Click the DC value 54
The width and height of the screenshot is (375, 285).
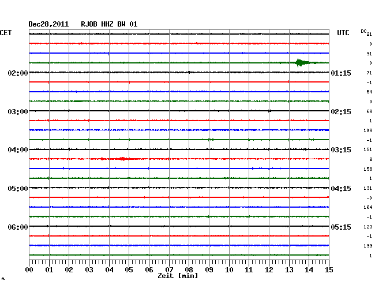point(369,92)
